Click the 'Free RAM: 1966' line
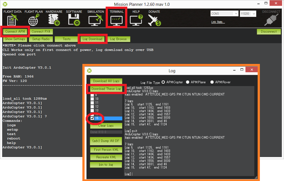Viewport: 284px width, 181px height. pyautogui.click(x=18, y=76)
